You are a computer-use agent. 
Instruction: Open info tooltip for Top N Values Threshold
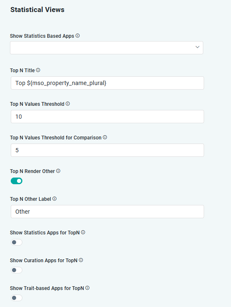coord(67,104)
